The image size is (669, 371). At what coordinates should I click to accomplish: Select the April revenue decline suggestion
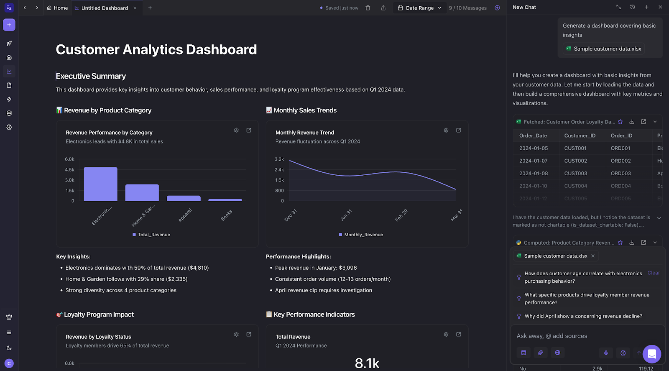[x=583, y=316]
